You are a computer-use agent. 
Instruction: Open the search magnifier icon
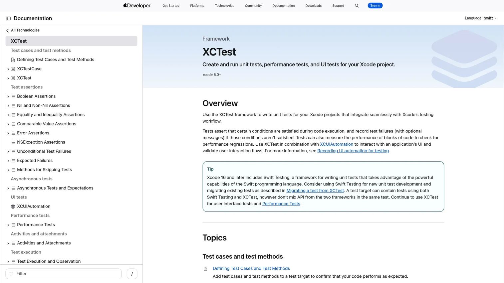pyautogui.click(x=357, y=6)
